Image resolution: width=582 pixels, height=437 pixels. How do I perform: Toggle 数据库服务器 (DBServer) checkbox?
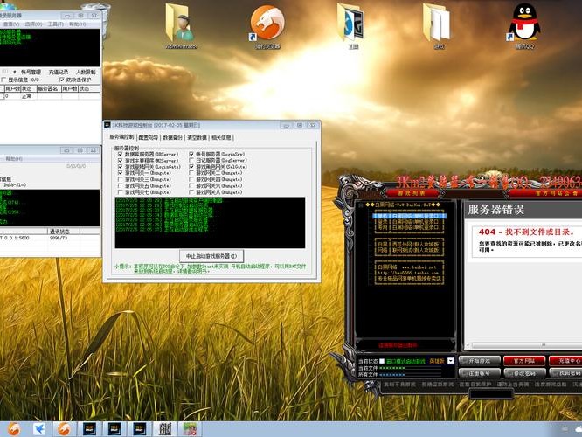click(120, 154)
